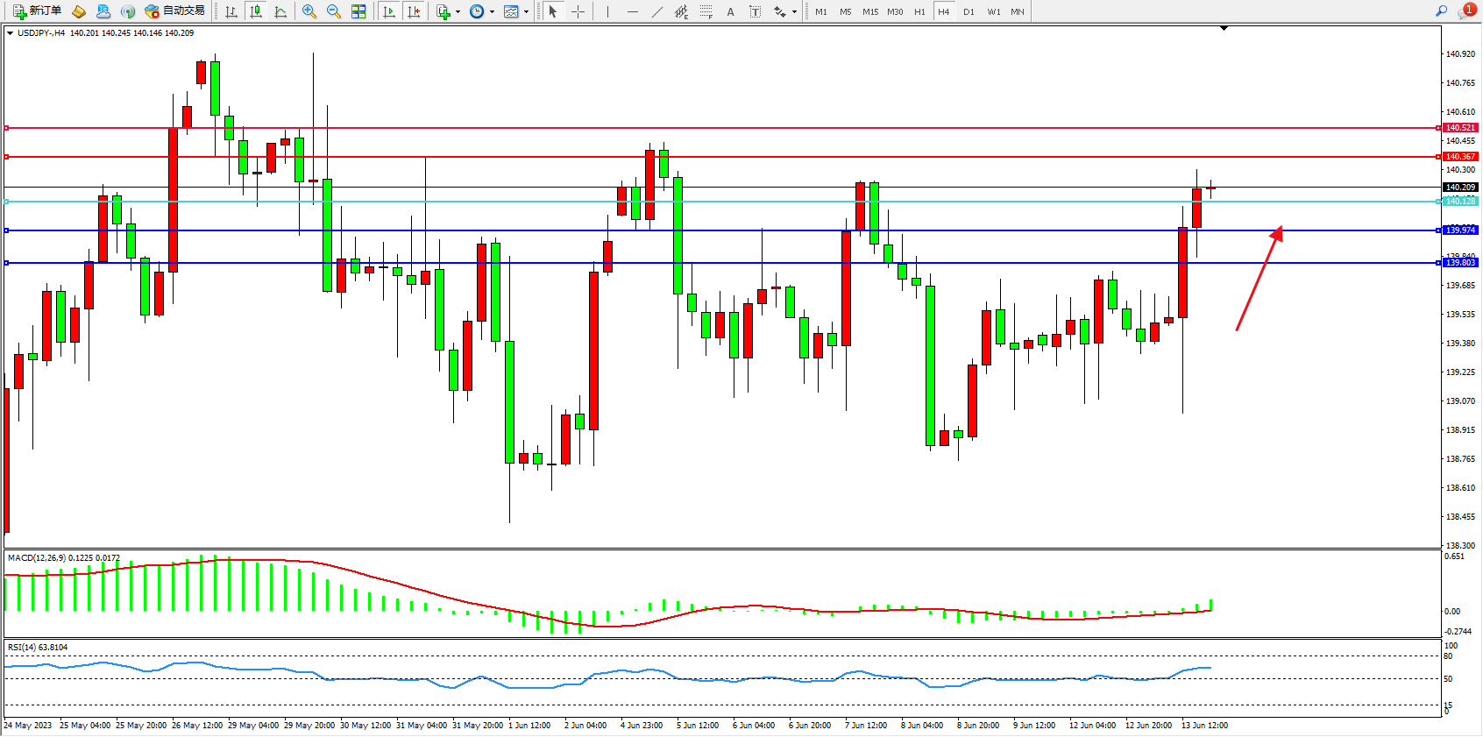1483x737 pixels.
Task: Switch chart to line chart mode
Action: tap(280, 11)
